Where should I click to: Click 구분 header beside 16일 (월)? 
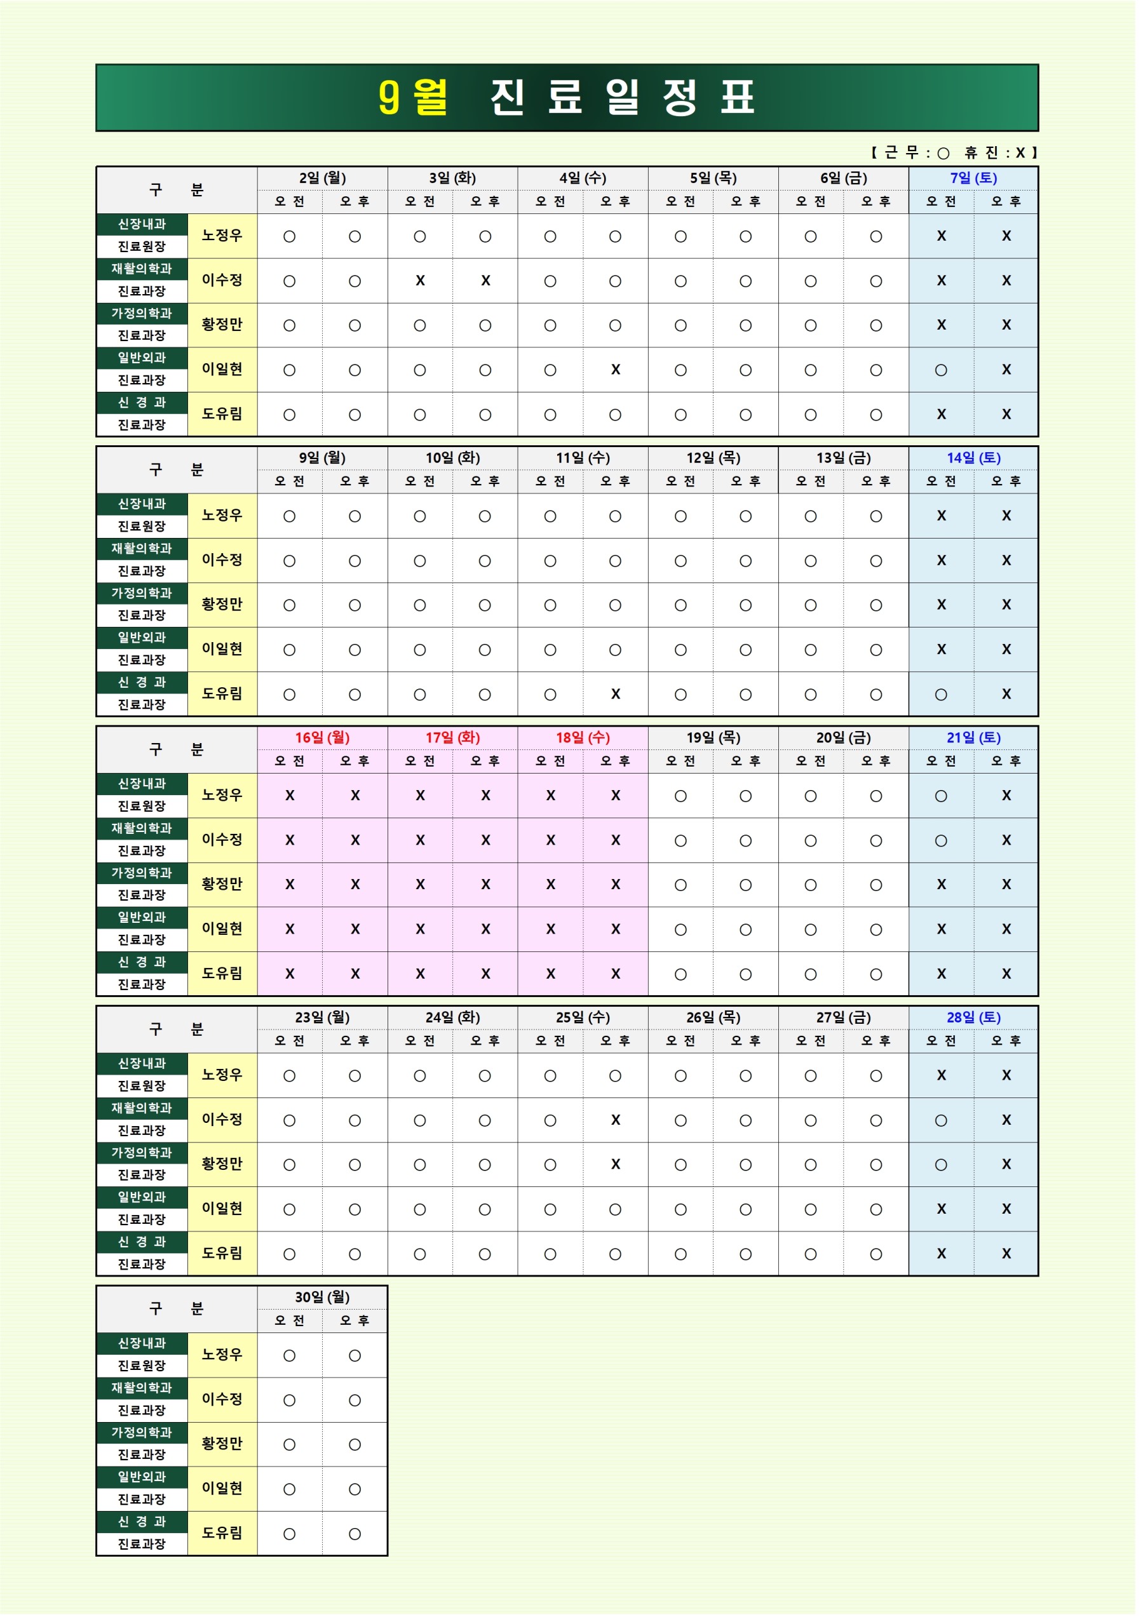click(176, 749)
